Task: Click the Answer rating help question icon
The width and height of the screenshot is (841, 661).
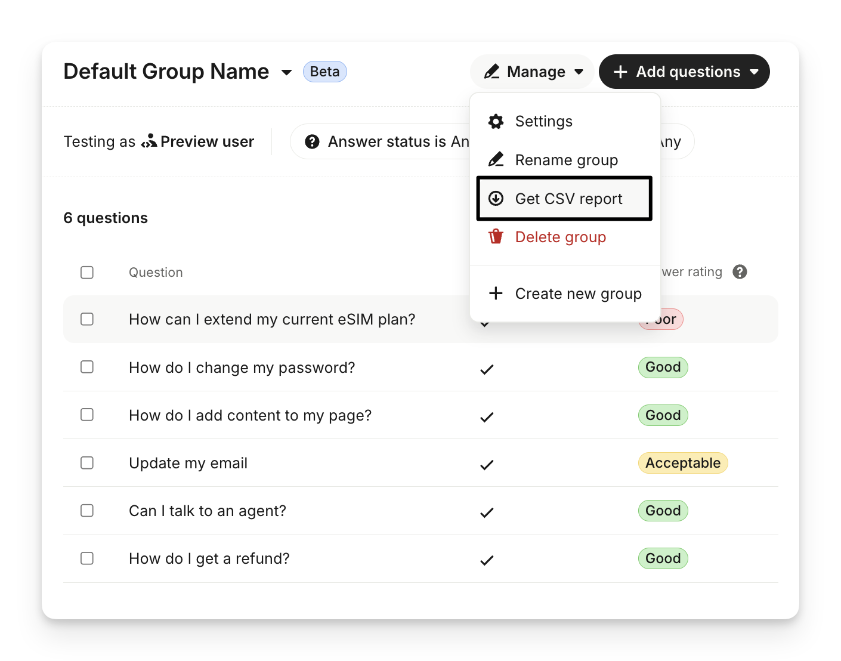Action: (740, 272)
